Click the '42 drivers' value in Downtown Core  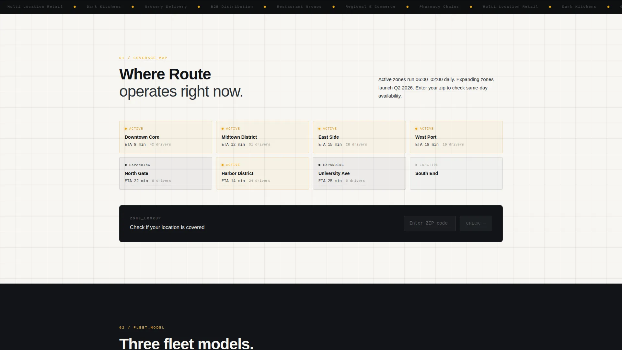pyautogui.click(x=160, y=145)
